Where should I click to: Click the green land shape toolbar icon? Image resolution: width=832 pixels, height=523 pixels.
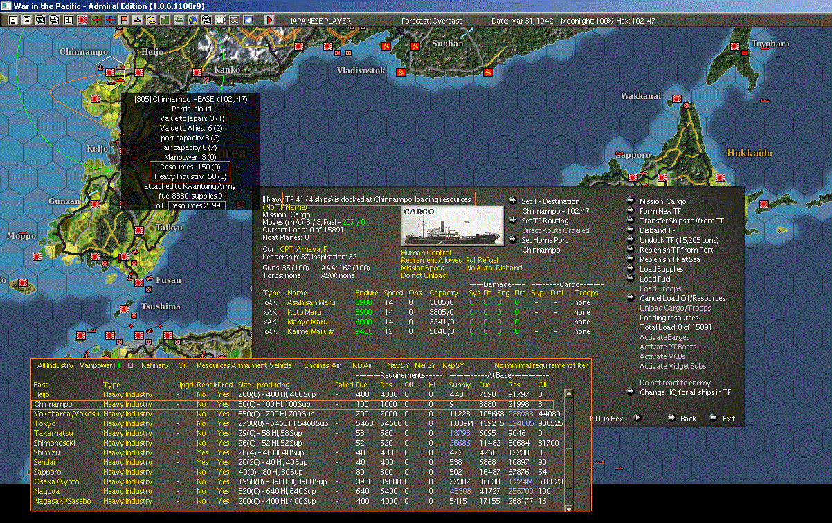click(165, 20)
